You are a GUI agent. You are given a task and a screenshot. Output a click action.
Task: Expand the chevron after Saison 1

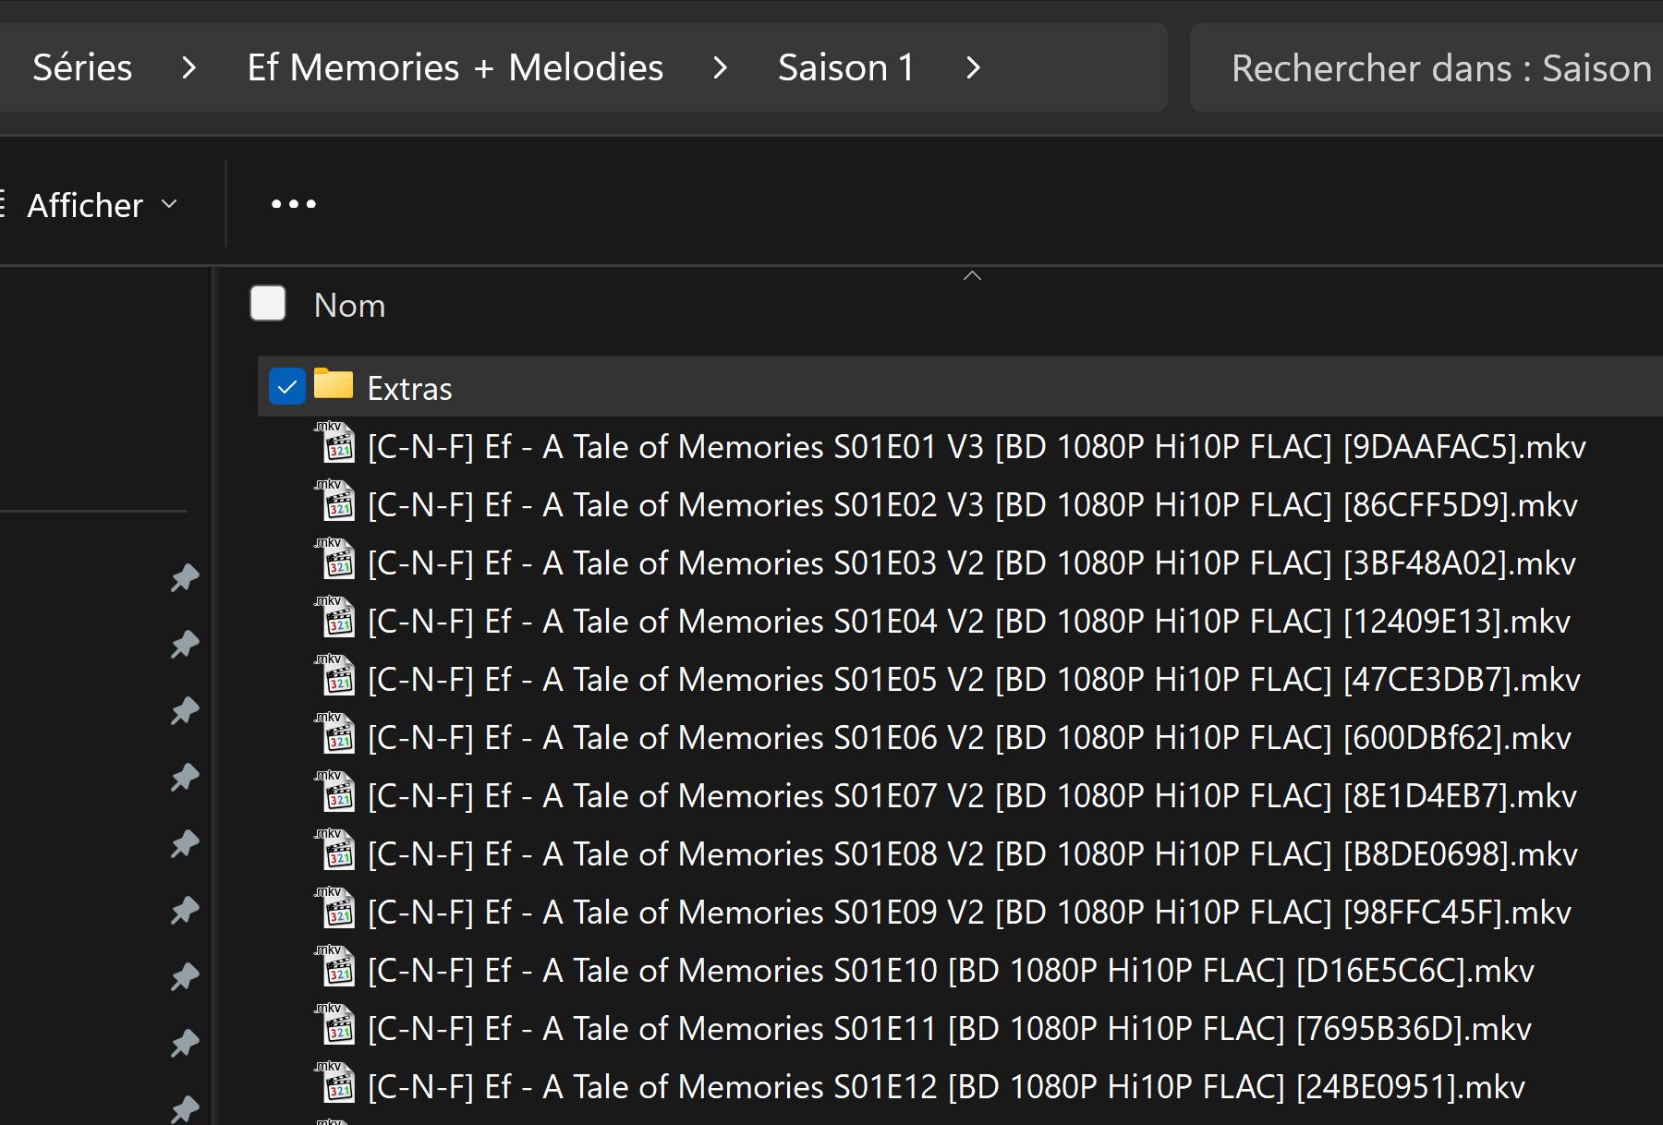pyautogui.click(x=973, y=67)
